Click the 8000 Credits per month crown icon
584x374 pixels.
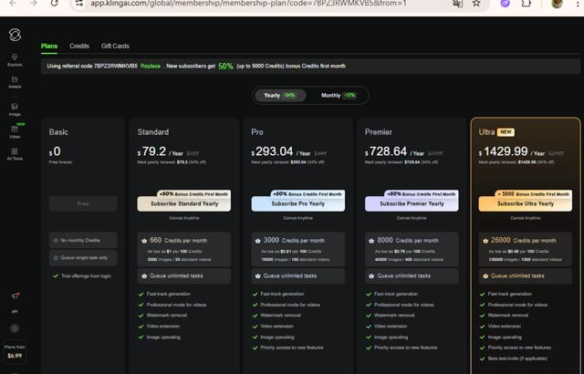coord(371,241)
